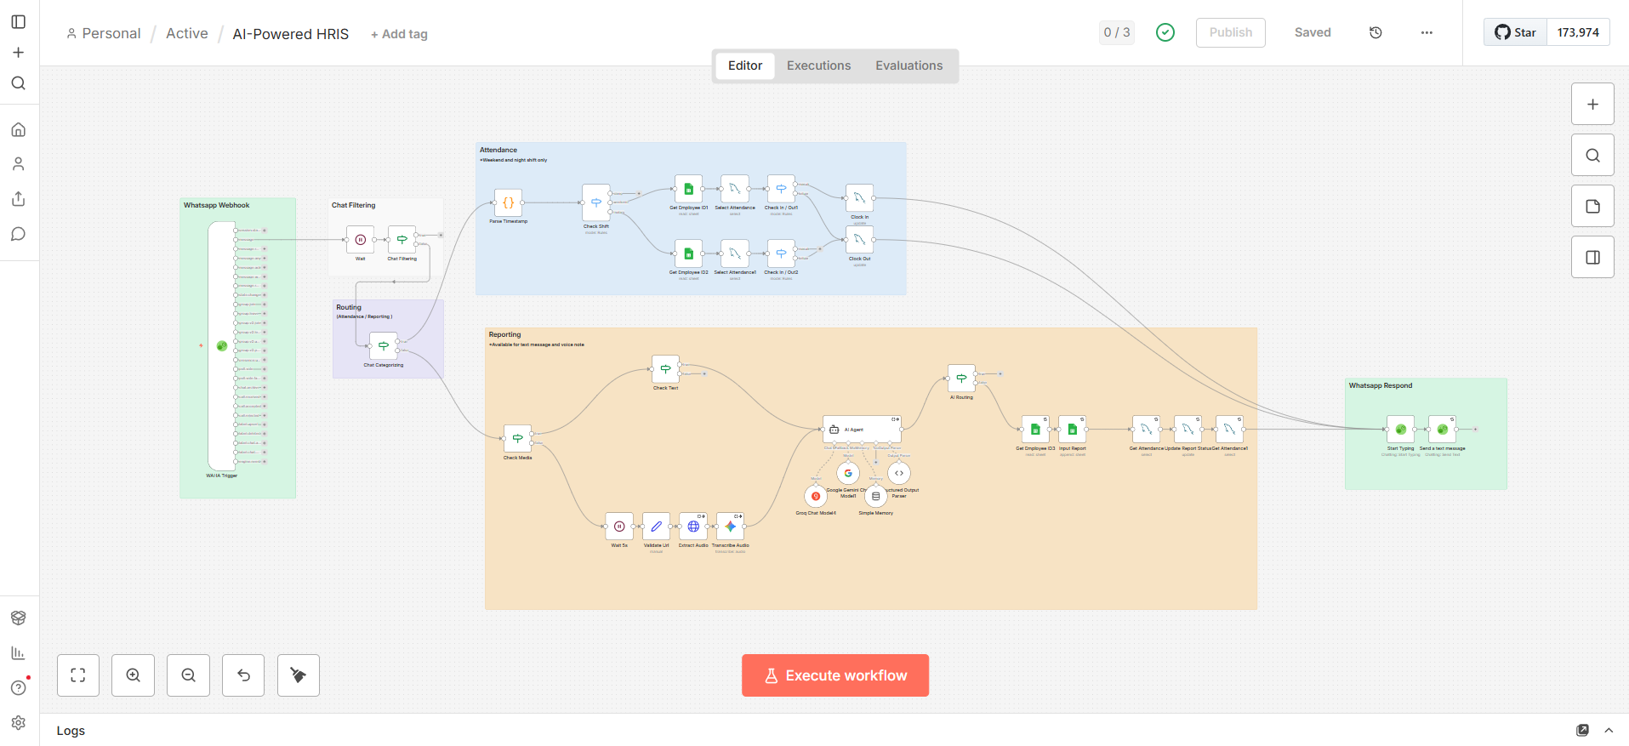Open workflow version history clock icon
Image resolution: width=1629 pixels, height=746 pixels.
[1376, 32]
